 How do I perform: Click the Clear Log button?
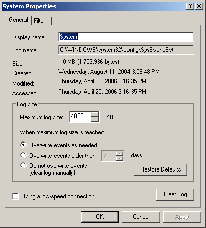175,194
